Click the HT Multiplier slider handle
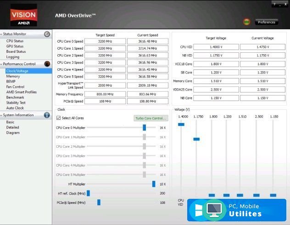Viewport: 290px width, 225px height. tap(154, 184)
